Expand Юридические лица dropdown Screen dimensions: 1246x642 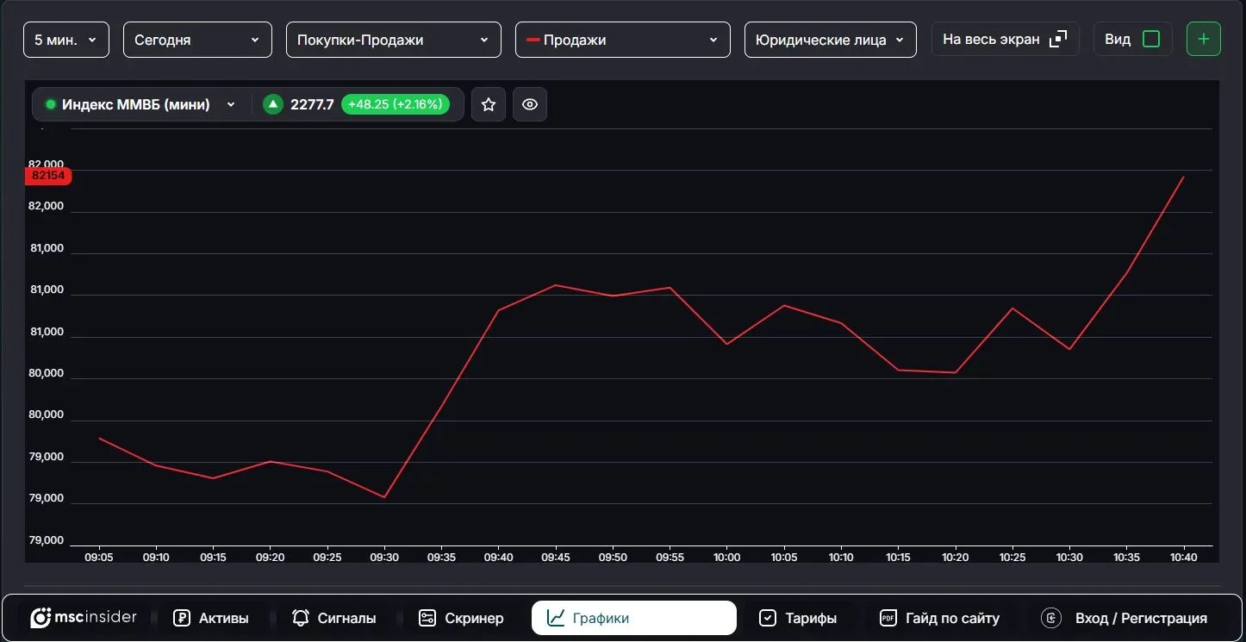831,40
